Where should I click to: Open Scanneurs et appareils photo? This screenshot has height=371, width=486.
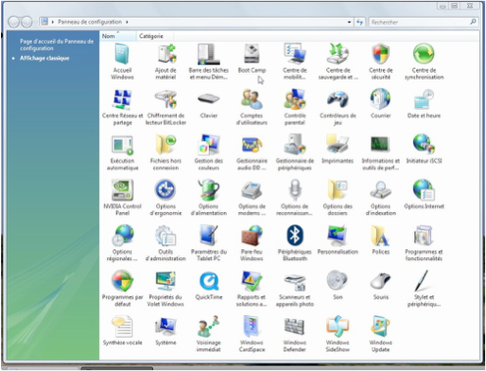tap(295, 288)
